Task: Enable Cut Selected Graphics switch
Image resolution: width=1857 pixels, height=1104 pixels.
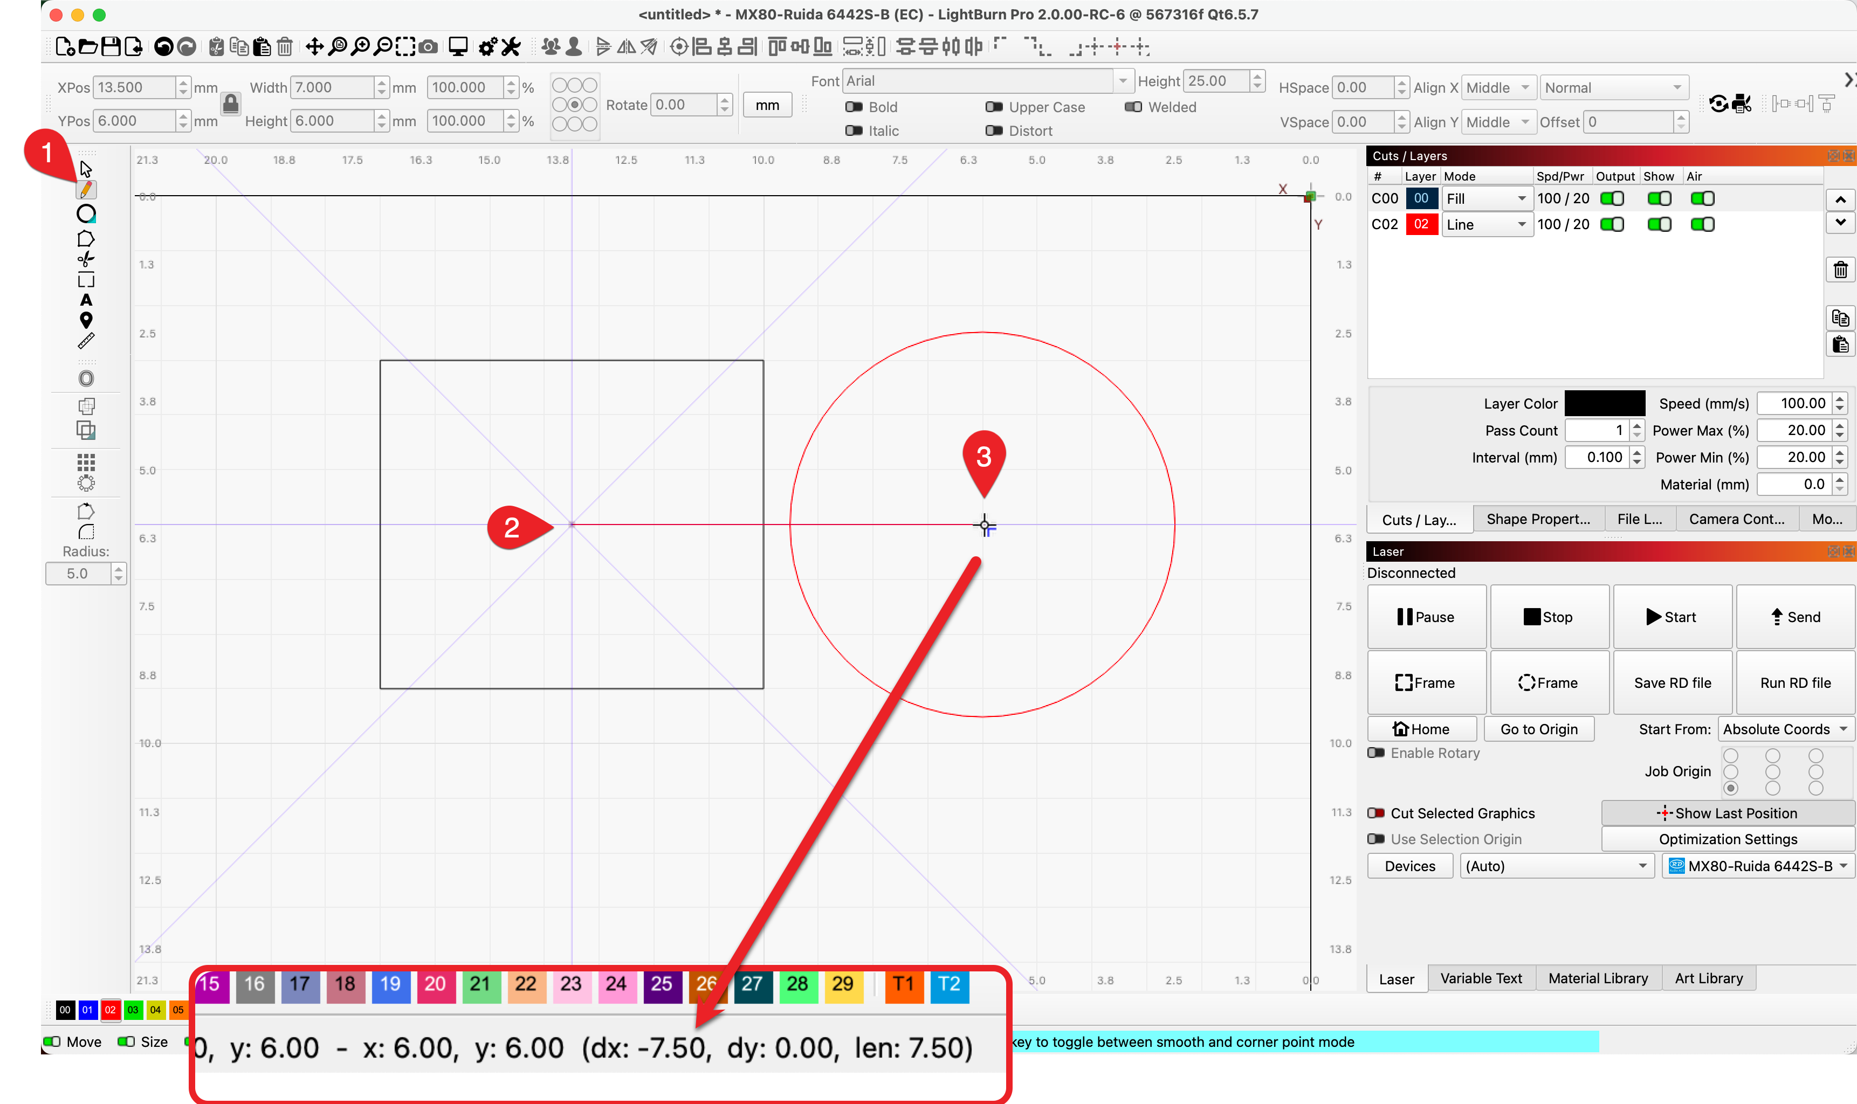Action: (x=1375, y=813)
